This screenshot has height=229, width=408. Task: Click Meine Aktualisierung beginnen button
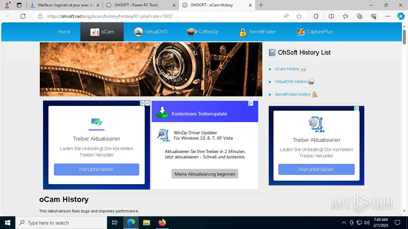point(205,174)
